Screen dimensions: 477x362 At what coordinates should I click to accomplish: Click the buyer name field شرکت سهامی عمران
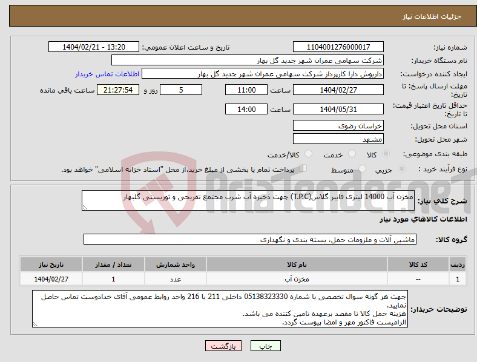(x=248, y=60)
